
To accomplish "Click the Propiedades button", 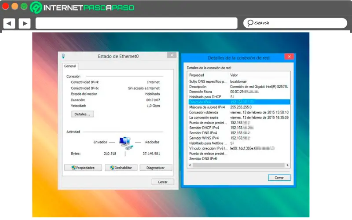I will (x=83, y=168).
